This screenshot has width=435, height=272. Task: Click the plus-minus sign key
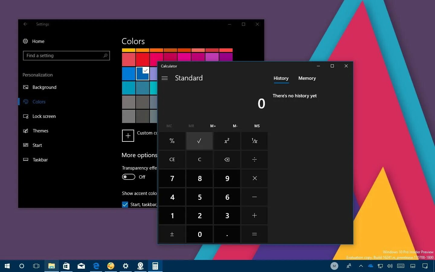[172, 234]
